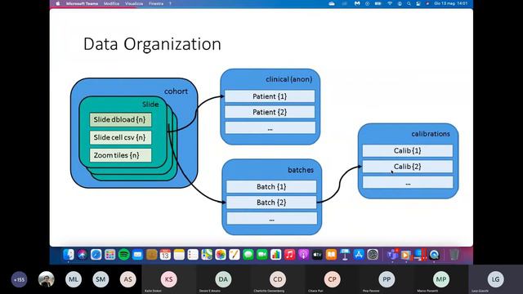Open Safari in the dock
Screen dimensions: 523x294
pos(96,255)
